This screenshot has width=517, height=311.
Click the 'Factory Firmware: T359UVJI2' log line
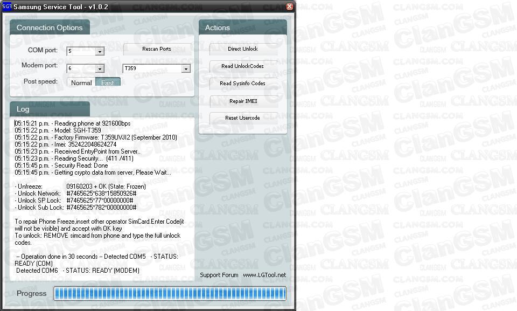[x=96, y=137]
